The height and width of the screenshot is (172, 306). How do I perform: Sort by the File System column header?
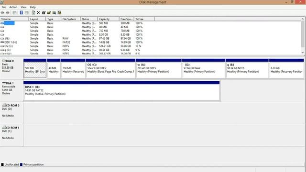[x=70, y=19]
